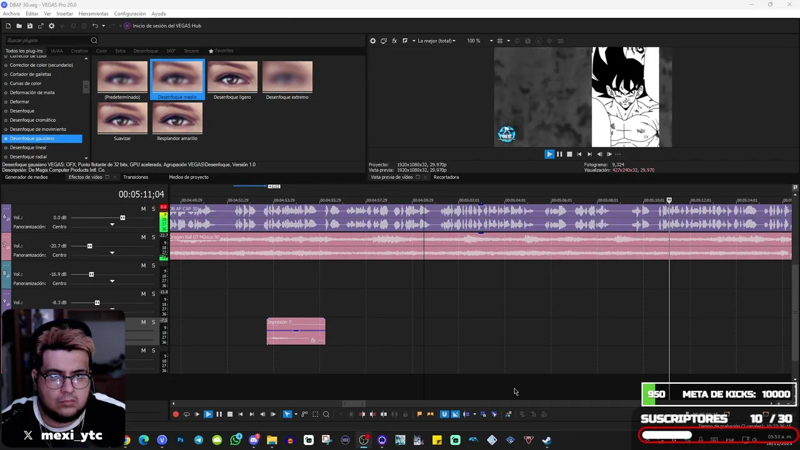
Task: Open Video Output FX icon in preview
Action: click(394, 41)
